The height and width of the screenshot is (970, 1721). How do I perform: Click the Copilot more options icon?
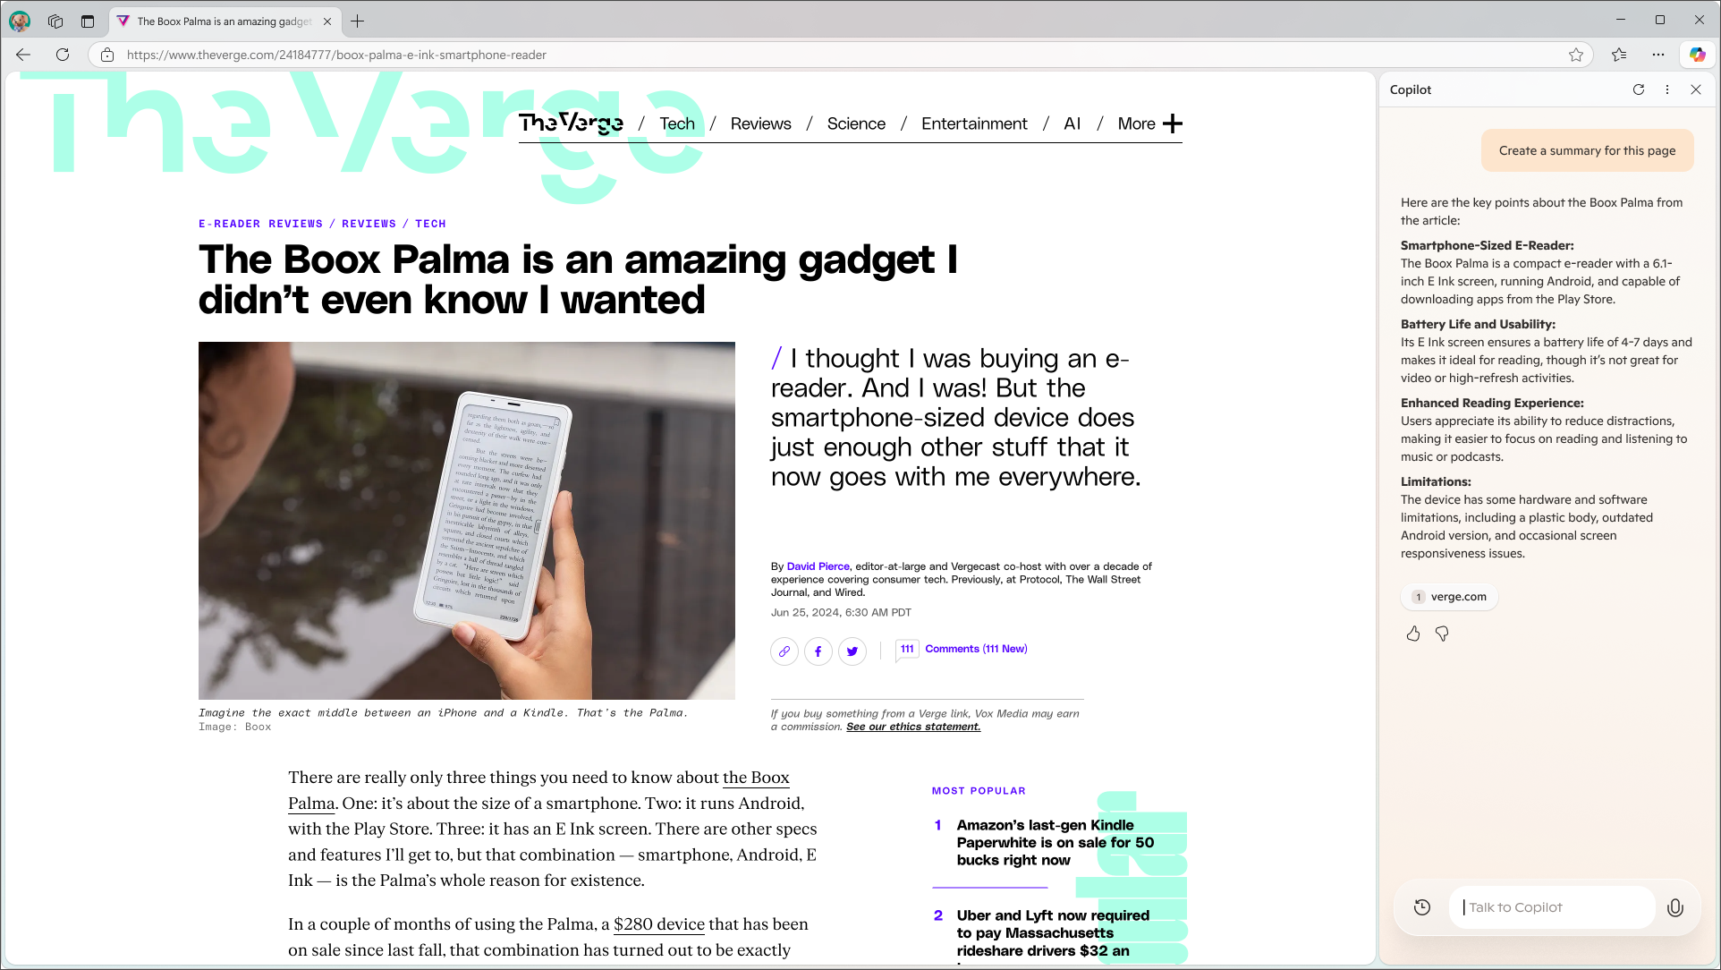pos(1668,89)
